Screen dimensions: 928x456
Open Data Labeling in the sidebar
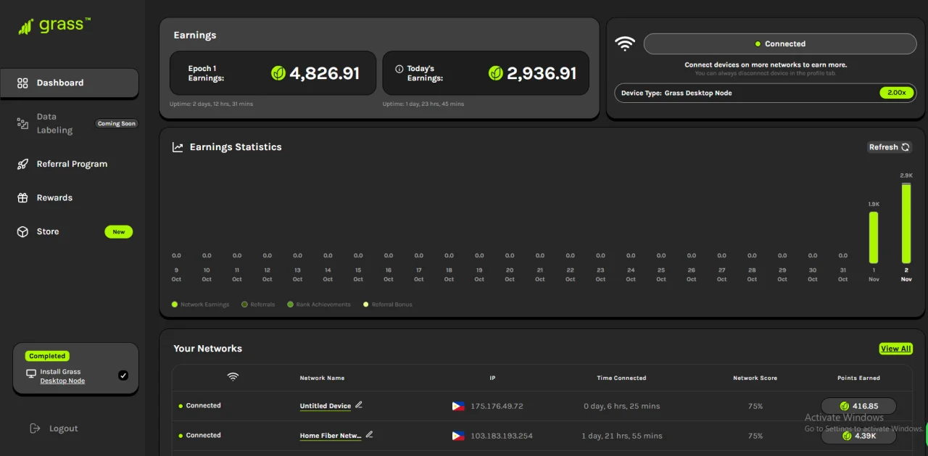[54, 123]
